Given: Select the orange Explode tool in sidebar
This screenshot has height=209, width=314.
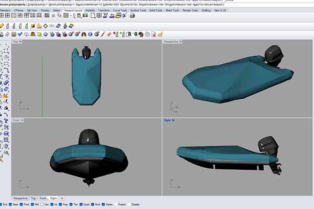Looking at the screenshot, I should click(5, 96).
